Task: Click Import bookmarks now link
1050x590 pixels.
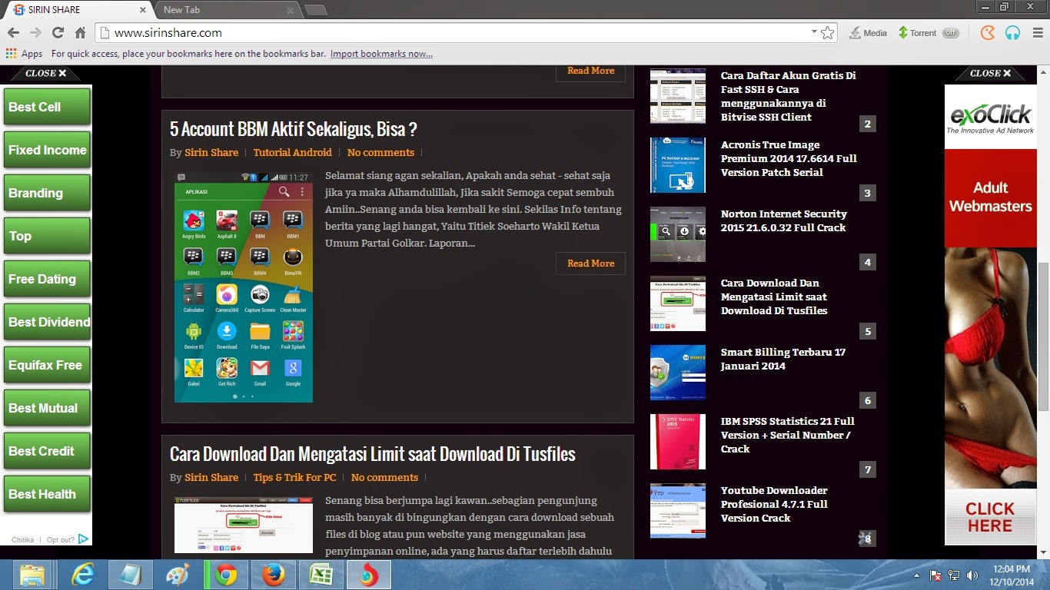Action: 381,54
